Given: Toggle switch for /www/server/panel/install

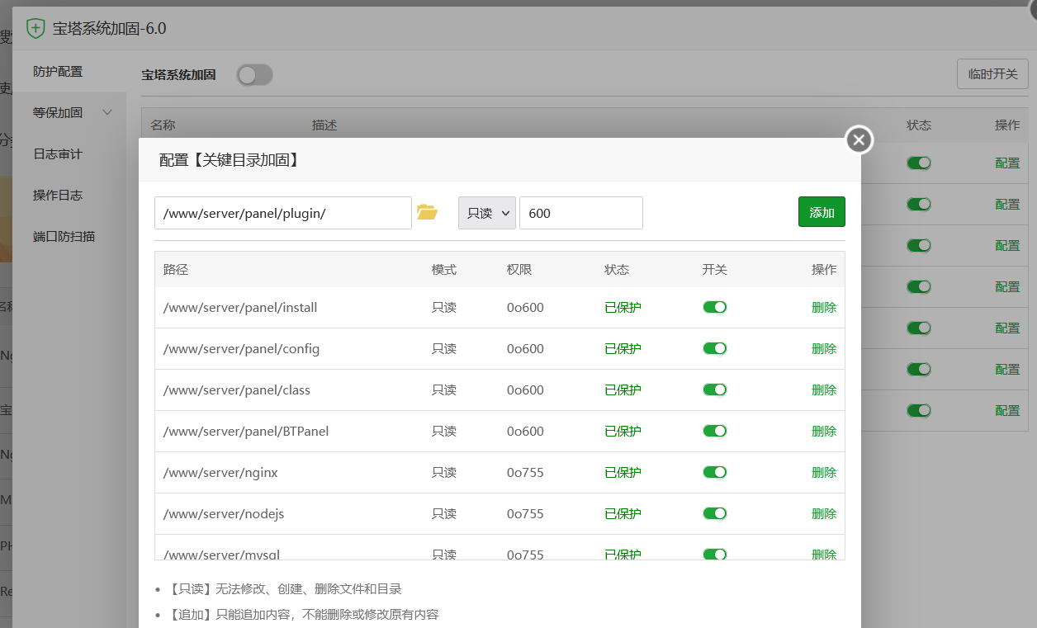Looking at the screenshot, I should 715,307.
